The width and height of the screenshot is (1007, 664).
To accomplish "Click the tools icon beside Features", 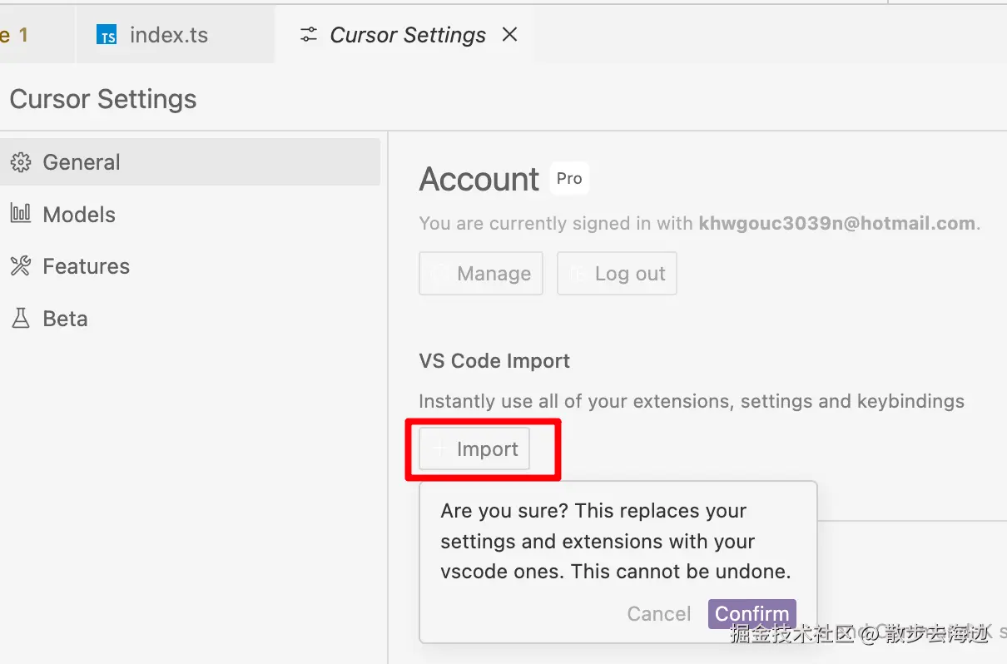I will tap(20, 266).
